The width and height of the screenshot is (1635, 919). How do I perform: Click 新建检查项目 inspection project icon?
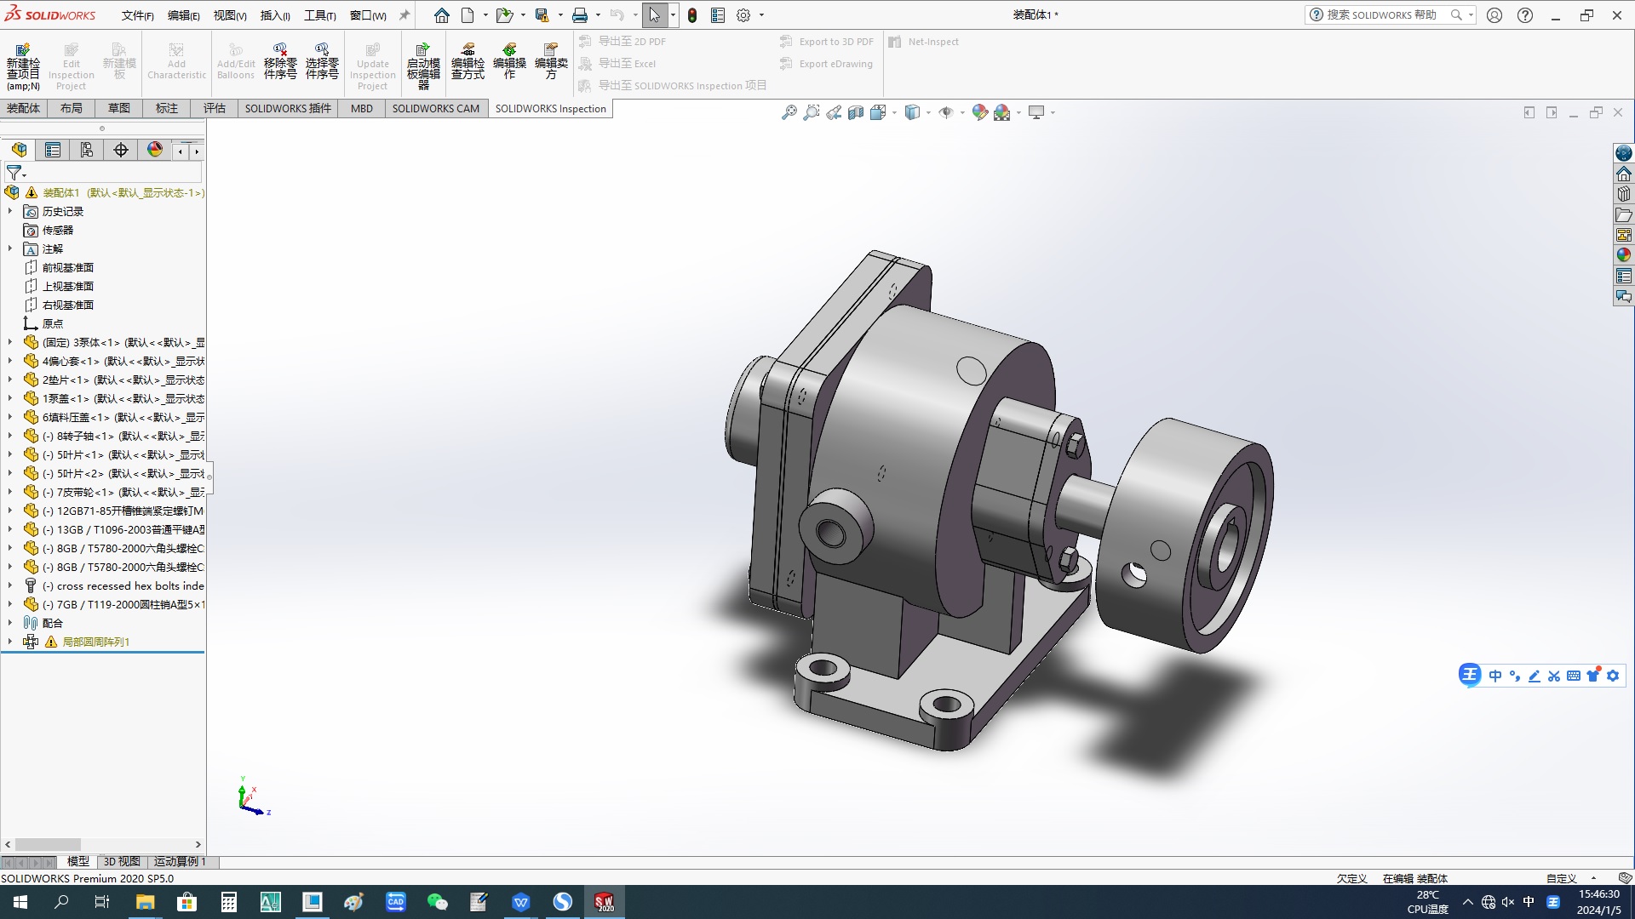23,67
